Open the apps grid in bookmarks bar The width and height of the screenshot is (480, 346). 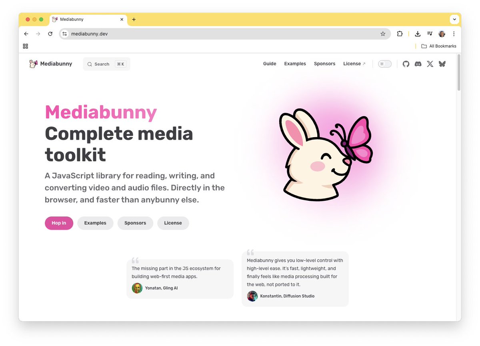(26, 46)
